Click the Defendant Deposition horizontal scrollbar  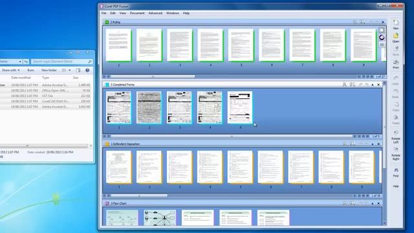[139, 195]
